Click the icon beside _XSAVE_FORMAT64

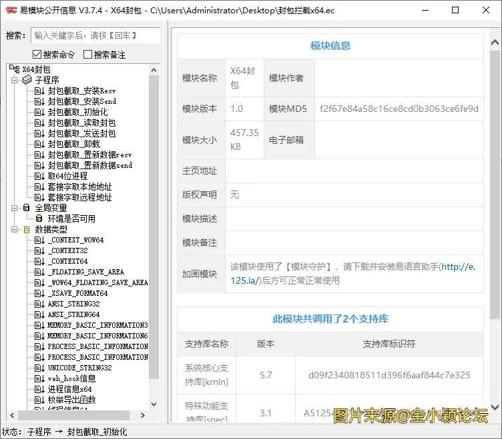point(39,293)
